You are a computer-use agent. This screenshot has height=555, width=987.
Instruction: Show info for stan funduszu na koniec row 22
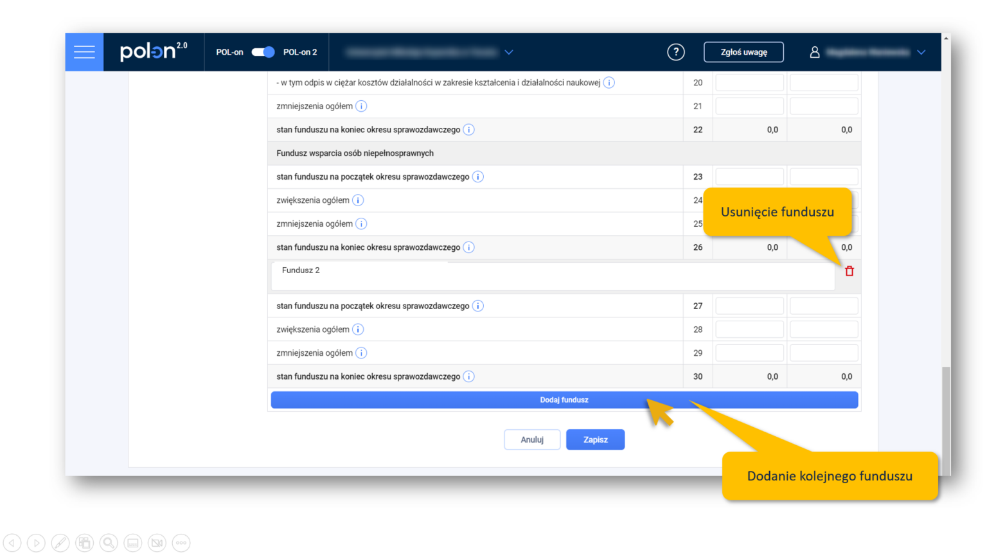(468, 130)
